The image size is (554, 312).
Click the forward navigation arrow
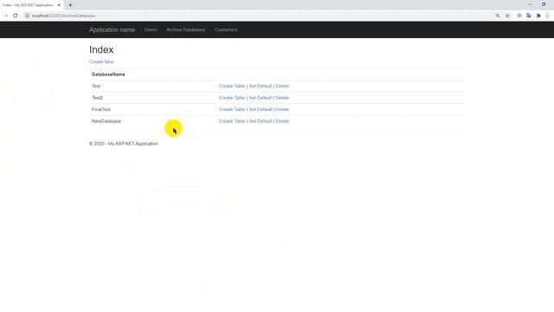(6, 16)
